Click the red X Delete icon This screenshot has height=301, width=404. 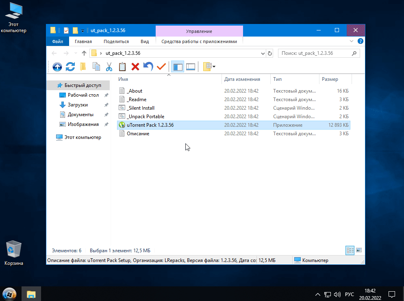135,67
